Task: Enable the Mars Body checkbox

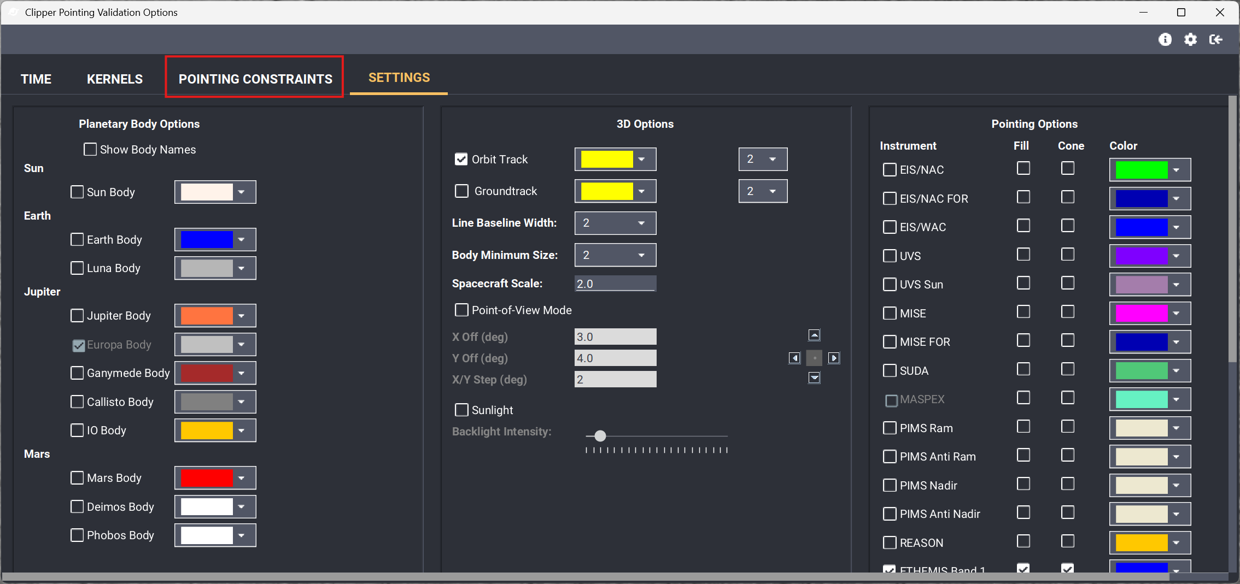Action: pyautogui.click(x=77, y=477)
